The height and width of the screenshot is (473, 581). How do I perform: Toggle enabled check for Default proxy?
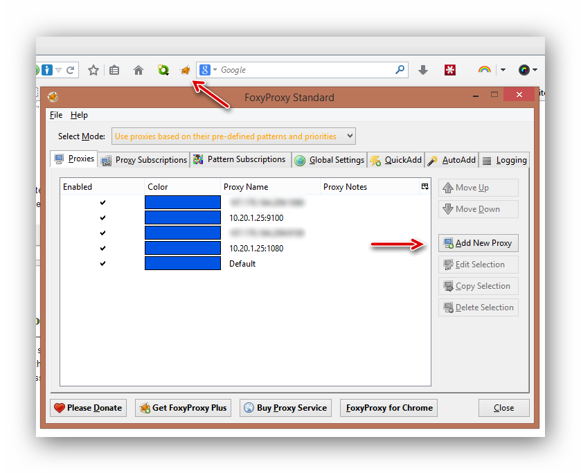(102, 263)
